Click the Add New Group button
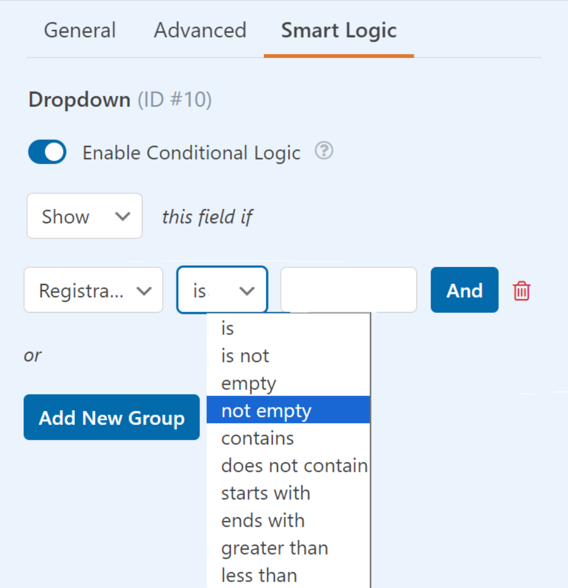This screenshot has width=568, height=588. coord(112,417)
